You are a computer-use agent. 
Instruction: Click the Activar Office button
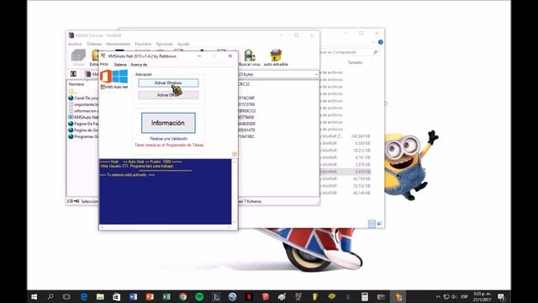(x=168, y=95)
